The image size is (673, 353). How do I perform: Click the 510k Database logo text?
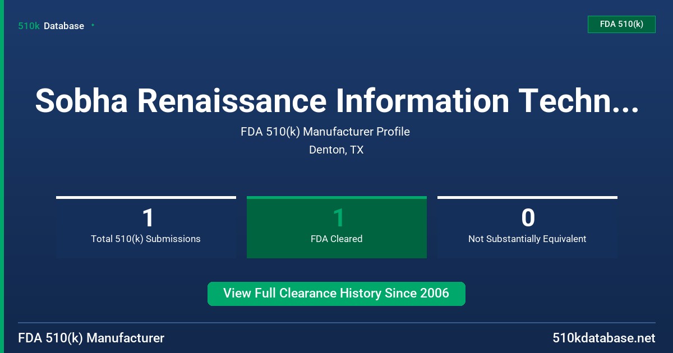51,26
